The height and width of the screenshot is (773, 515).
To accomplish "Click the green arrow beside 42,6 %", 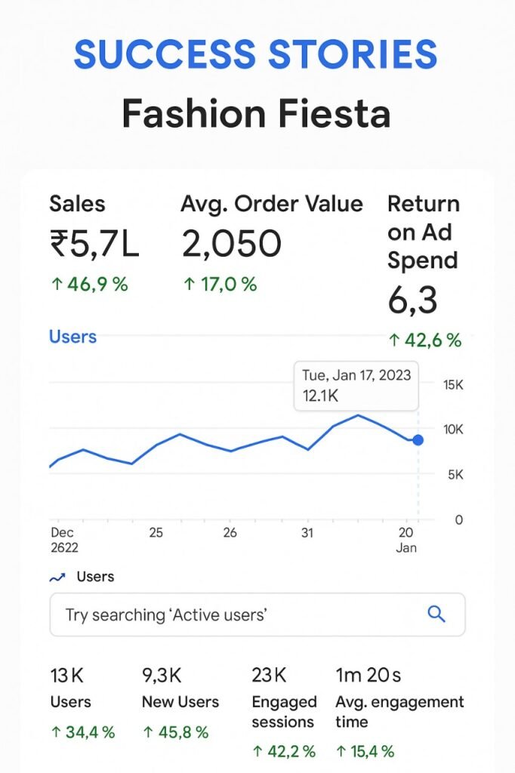I will pyautogui.click(x=393, y=340).
